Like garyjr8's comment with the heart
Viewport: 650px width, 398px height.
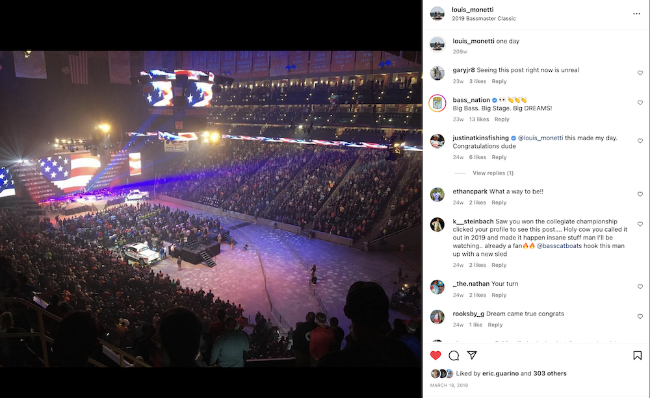(640, 73)
